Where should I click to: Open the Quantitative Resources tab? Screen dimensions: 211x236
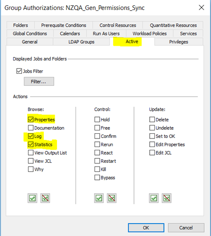tap(173, 25)
